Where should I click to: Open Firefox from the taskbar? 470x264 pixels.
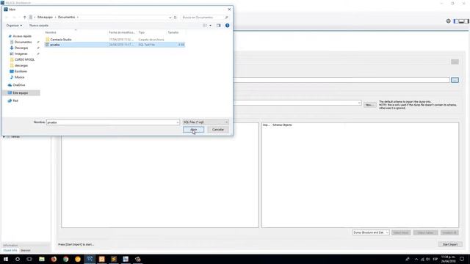coord(54,259)
